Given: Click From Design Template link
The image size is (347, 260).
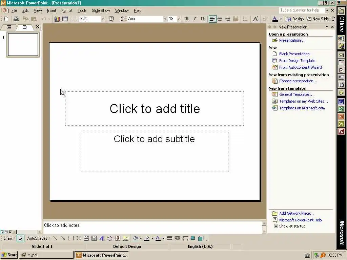Looking at the screenshot, I should click(x=297, y=61).
